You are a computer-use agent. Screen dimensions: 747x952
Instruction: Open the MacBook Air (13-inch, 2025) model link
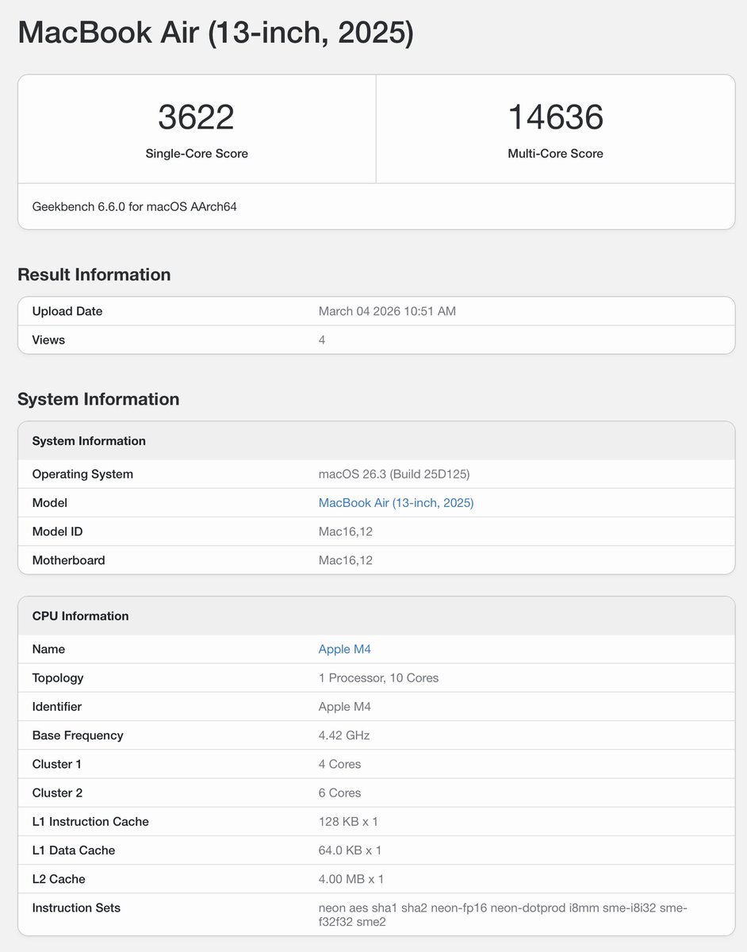pos(396,503)
